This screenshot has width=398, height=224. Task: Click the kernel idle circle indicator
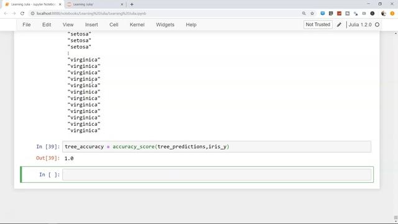(x=377, y=25)
